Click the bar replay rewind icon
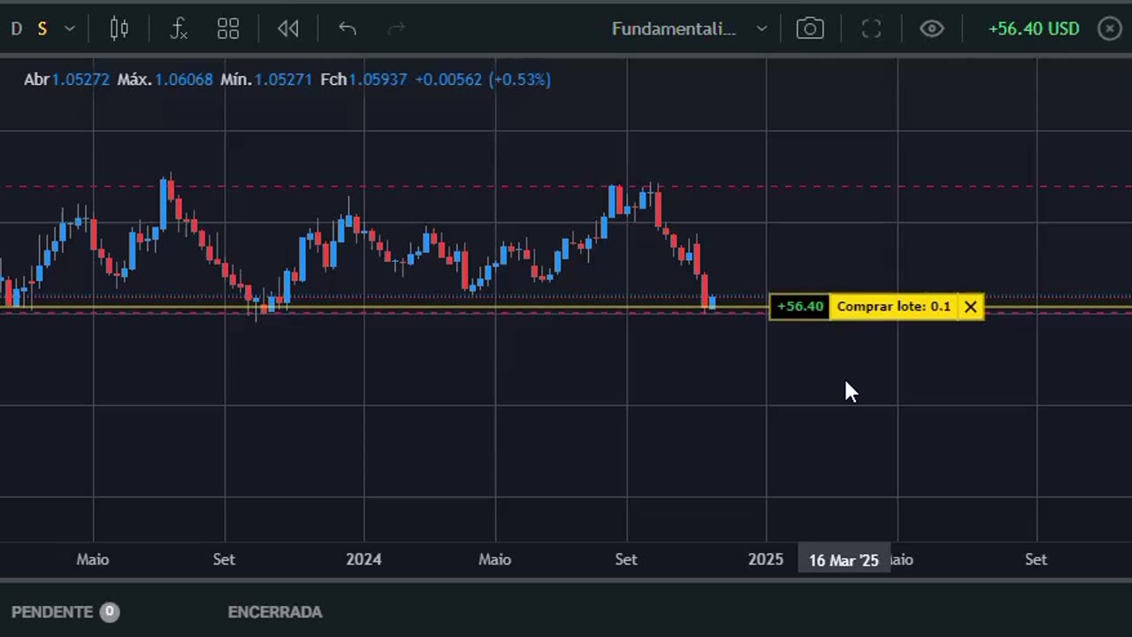1132x637 pixels. [x=288, y=29]
